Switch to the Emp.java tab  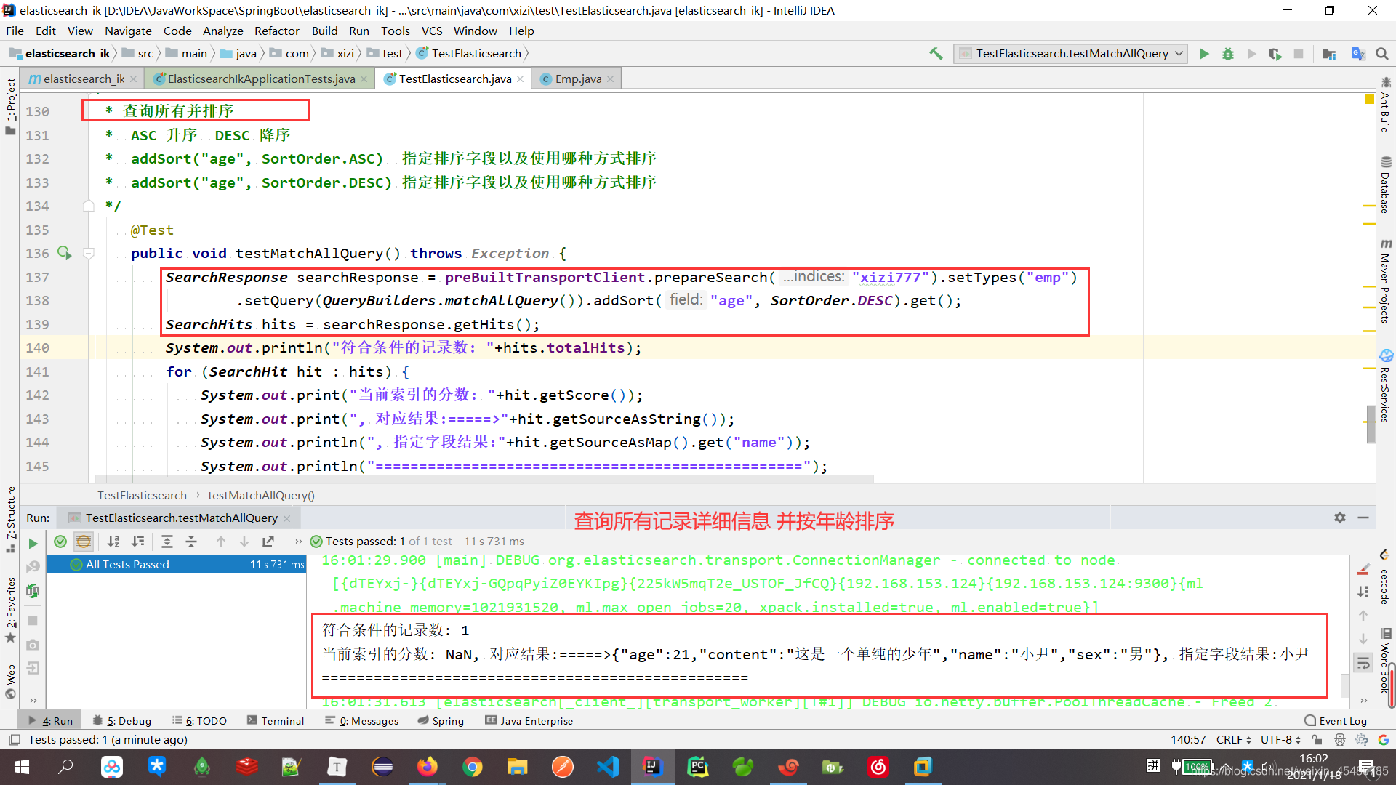[x=578, y=78]
